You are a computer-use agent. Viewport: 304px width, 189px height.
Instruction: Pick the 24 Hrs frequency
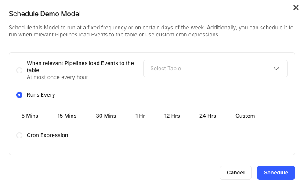(208, 116)
